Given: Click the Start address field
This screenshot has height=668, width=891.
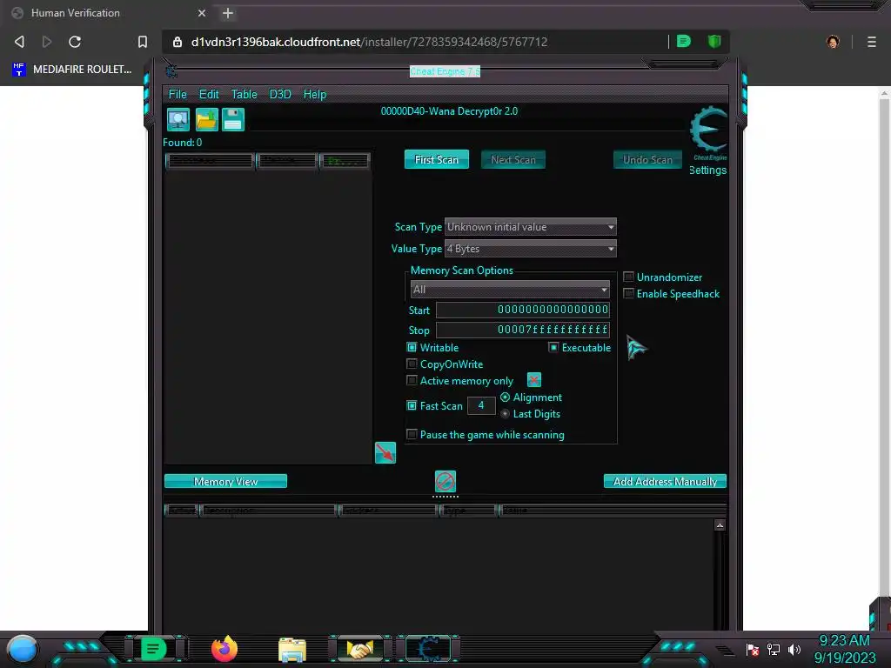Looking at the screenshot, I should pos(523,310).
